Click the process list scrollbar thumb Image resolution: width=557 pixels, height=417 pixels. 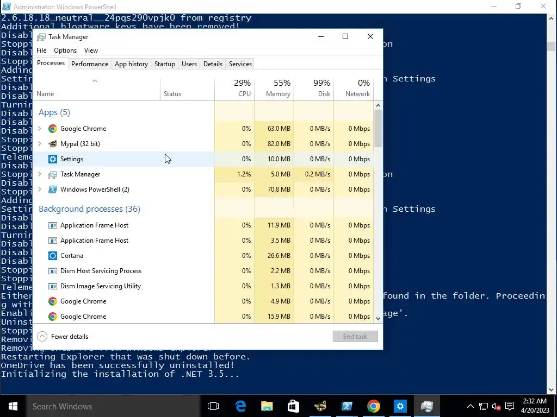[378, 128]
